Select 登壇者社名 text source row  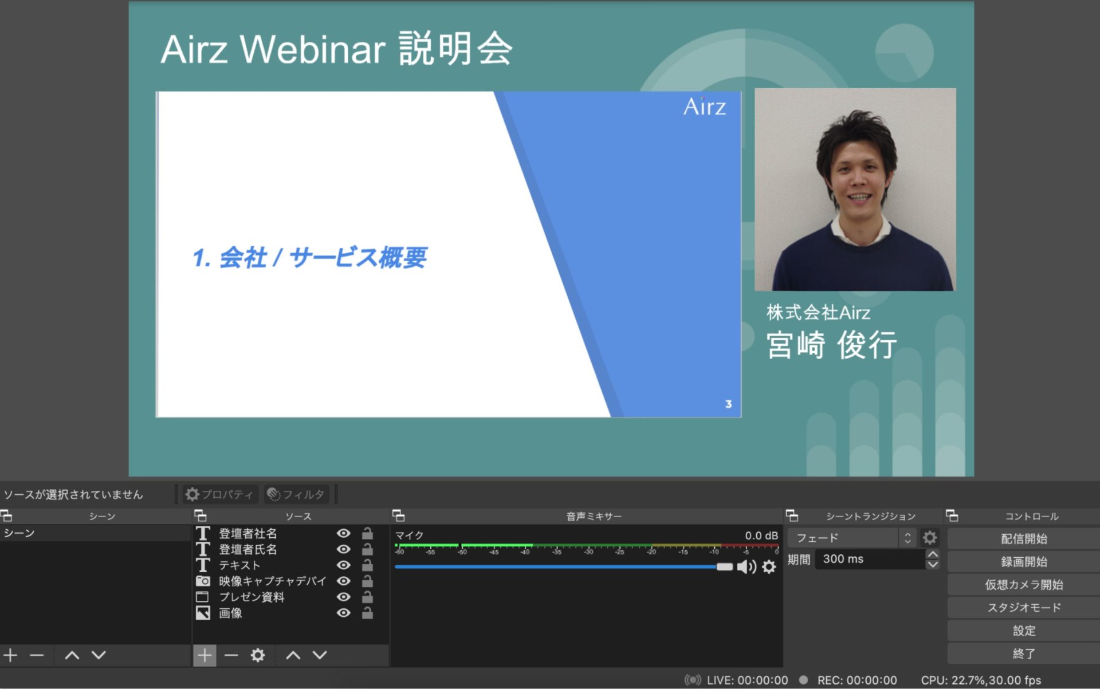click(291, 533)
